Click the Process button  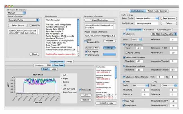110,41
